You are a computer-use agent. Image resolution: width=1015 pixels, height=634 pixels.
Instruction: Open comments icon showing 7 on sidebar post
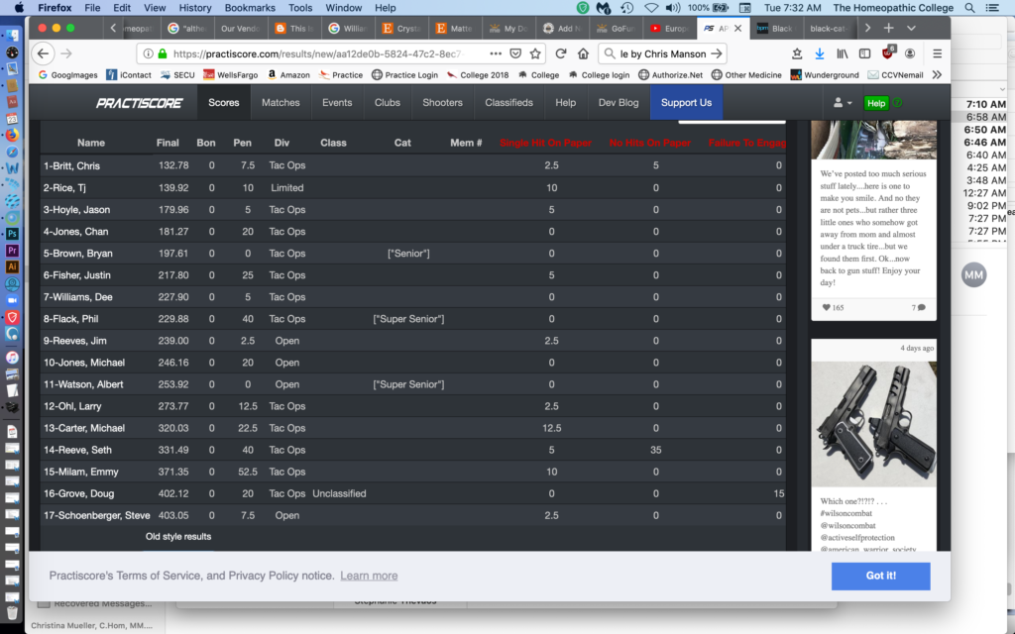tap(922, 308)
